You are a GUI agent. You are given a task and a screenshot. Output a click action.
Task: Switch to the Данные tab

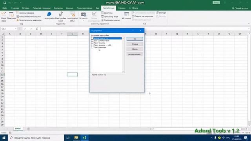(x=70, y=8)
